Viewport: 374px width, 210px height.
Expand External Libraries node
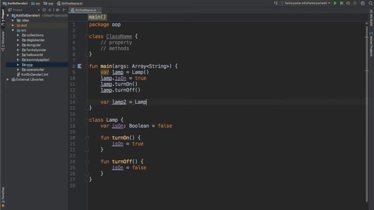point(8,79)
